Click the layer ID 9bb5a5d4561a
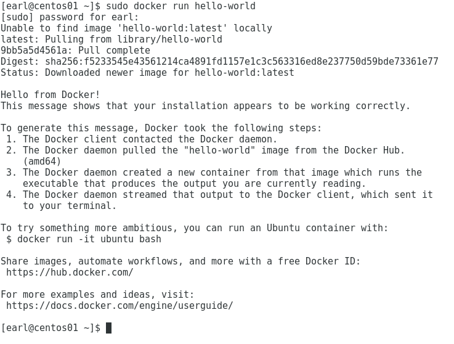Viewport: 454px width, 344px height. (x=34, y=51)
